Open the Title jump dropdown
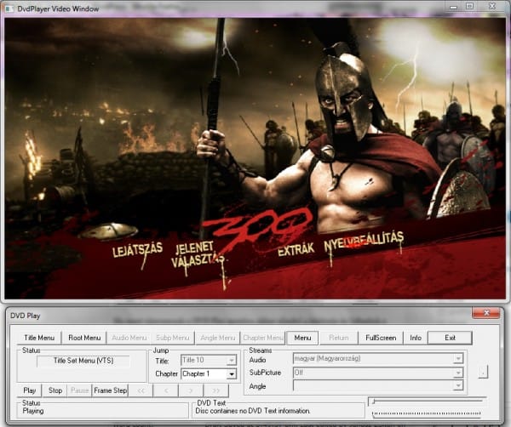 tap(231, 361)
